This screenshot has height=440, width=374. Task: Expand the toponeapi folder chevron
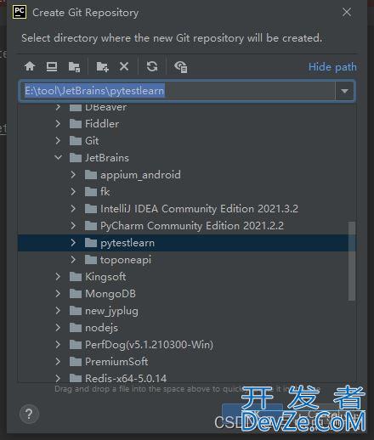[73, 260]
